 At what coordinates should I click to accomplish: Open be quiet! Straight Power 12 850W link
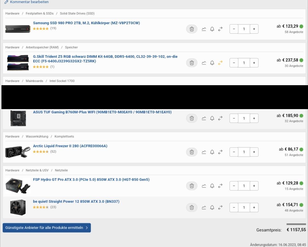76,201
